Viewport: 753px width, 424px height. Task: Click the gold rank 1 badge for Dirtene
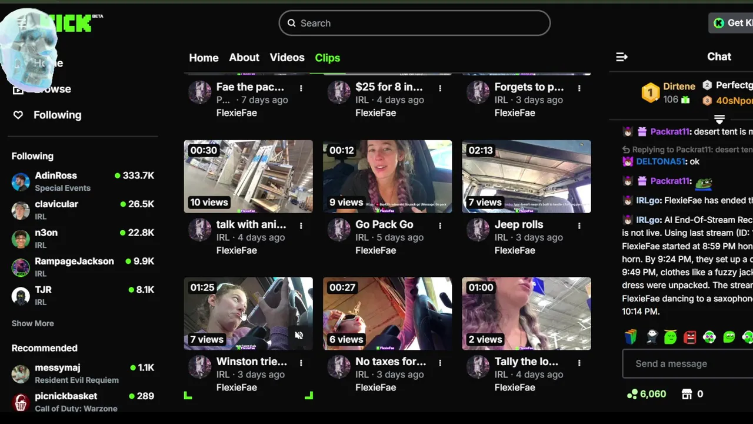(650, 92)
